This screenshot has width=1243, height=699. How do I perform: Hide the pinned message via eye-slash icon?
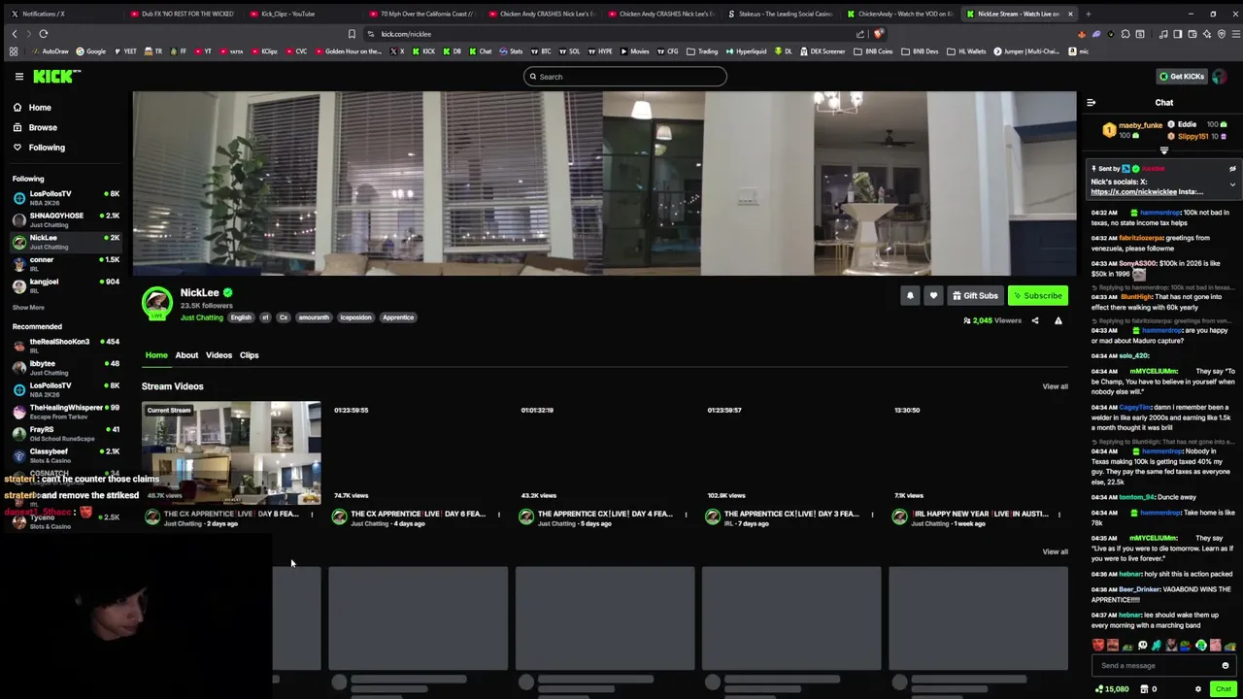tap(1232, 169)
